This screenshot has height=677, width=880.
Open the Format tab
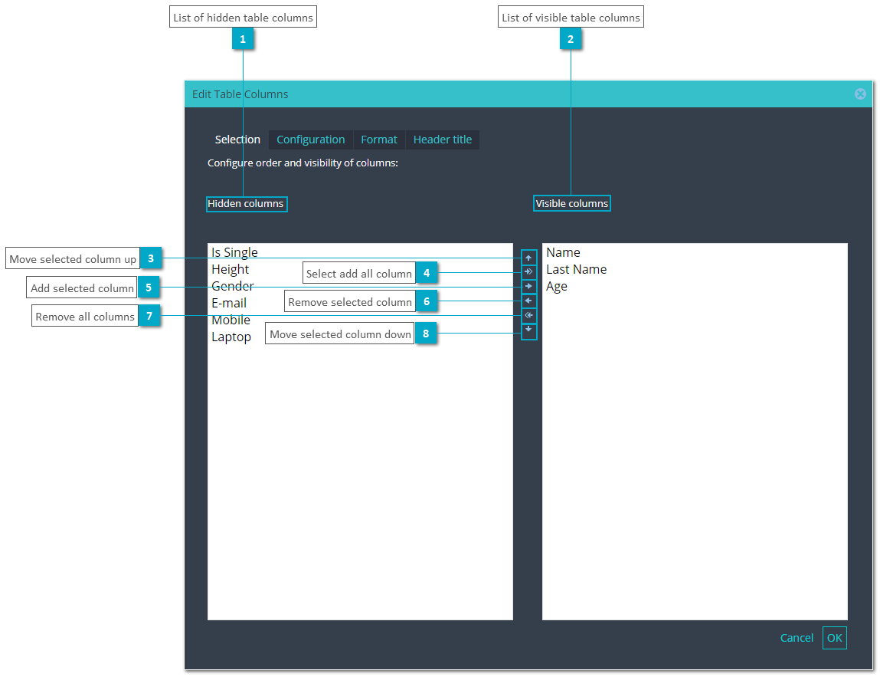[x=379, y=140]
